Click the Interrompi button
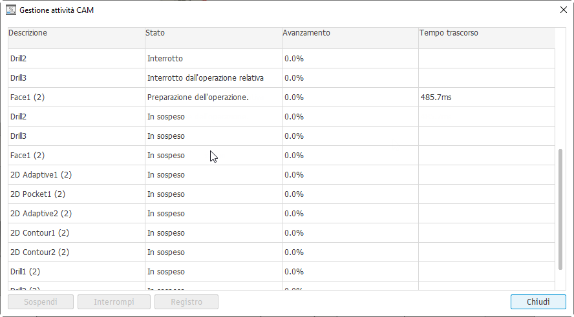 coord(114,302)
